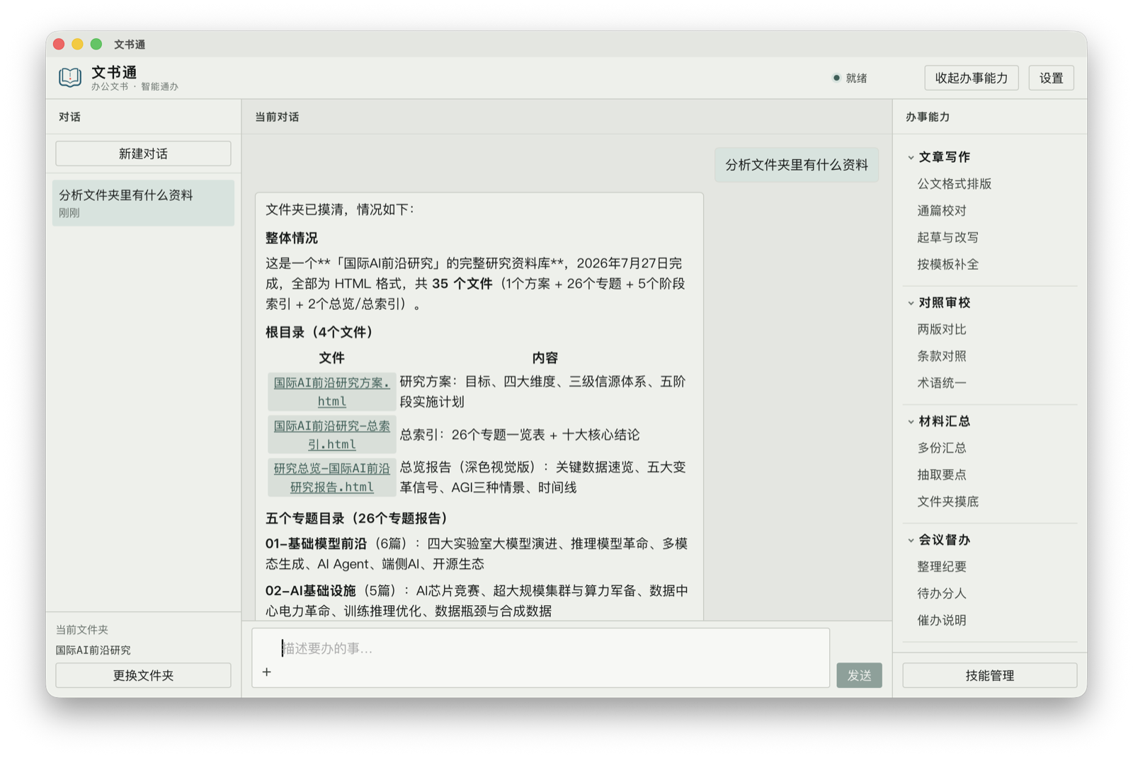Screen dimensions: 1133x758
Task: Minimize the window with the yellow button
Action: tap(77, 44)
